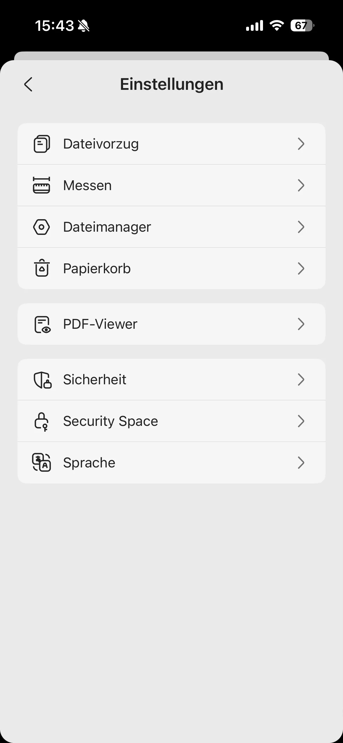This screenshot has height=743, width=343.
Task: Tap the back arrow icon
Action: pyautogui.click(x=28, y=85)
